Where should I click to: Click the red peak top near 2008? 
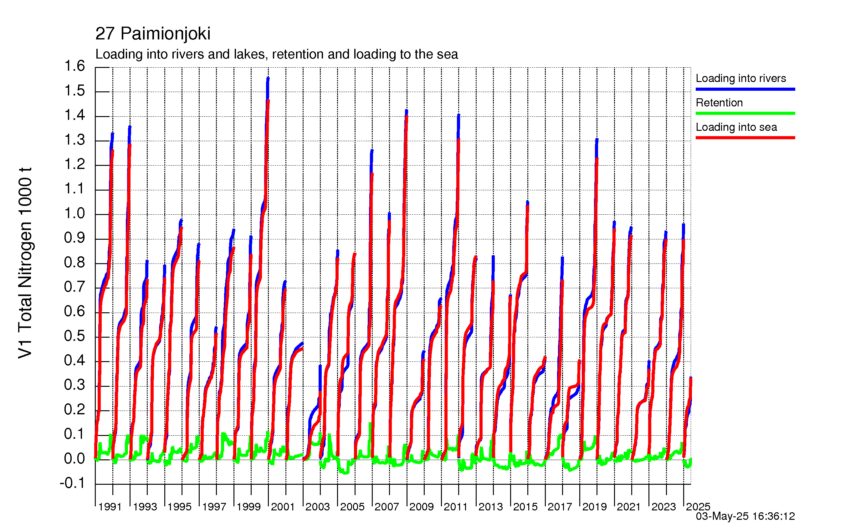pos(407,116)
